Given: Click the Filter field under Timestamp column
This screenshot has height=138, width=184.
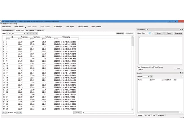Looking at the screenshot, I should click(x=66, y=39).
